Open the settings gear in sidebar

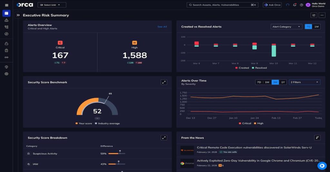pos(6,74)
